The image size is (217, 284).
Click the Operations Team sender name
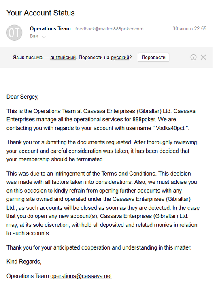coord(50,29)
